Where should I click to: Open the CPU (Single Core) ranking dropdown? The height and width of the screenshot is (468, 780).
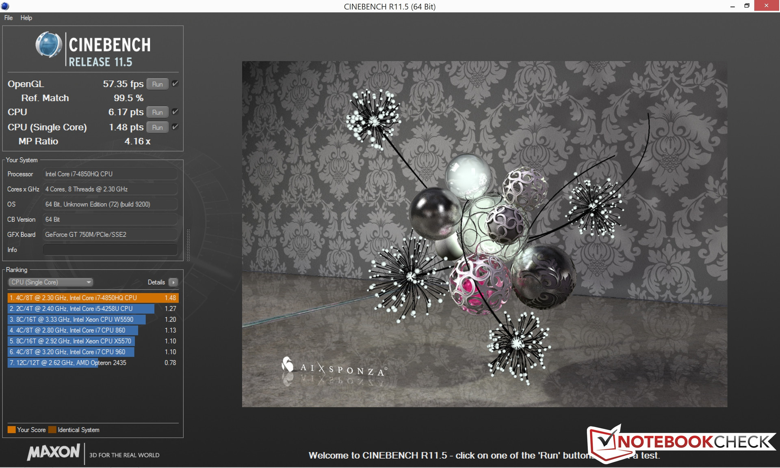(x=50, y=282)
